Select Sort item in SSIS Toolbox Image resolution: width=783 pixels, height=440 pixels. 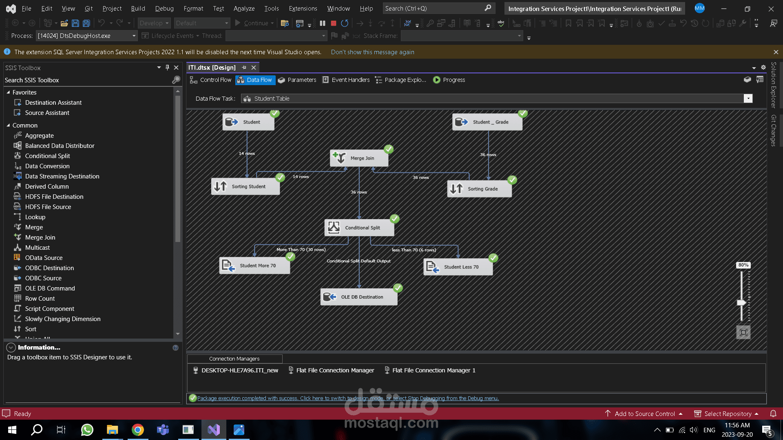click(31, 329)
